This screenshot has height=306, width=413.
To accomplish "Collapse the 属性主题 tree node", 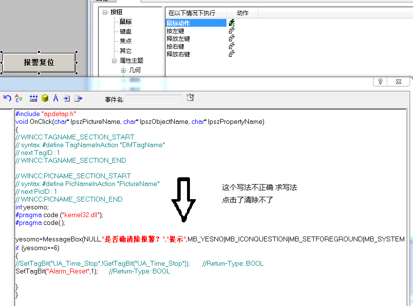I will (114, 61).
